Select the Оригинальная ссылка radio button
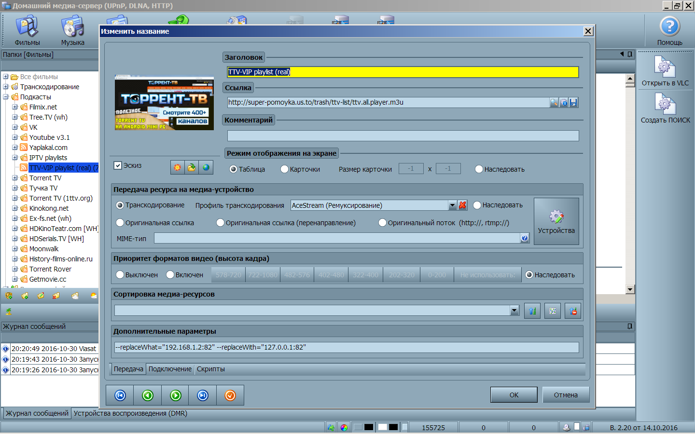Screen dimensions: 695x434 coord(120,223)
